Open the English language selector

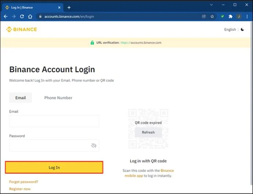coord(230,30)
